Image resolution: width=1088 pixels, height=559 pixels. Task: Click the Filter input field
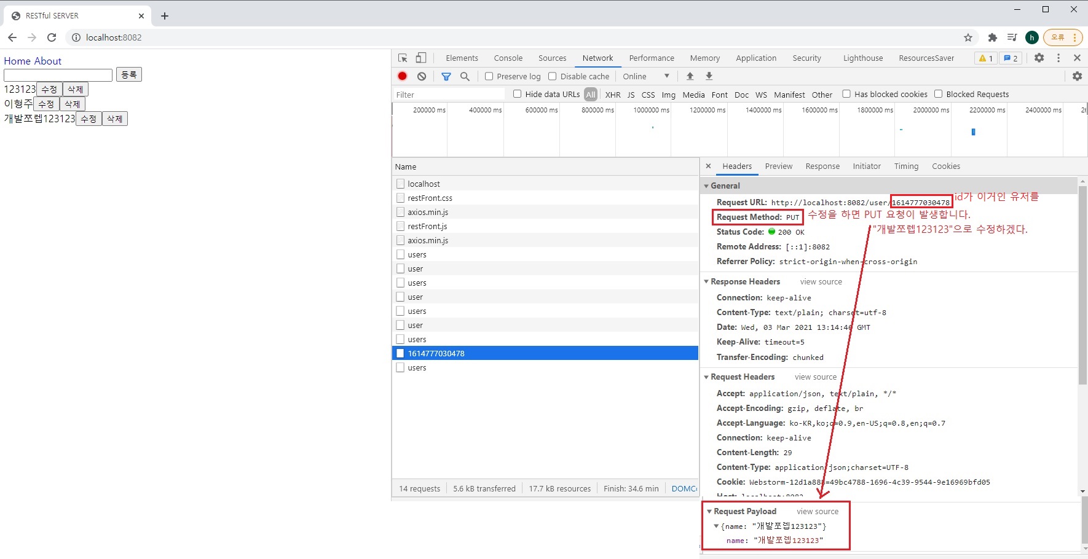coord(449,95)
